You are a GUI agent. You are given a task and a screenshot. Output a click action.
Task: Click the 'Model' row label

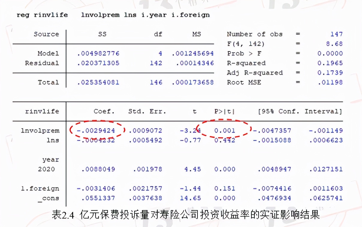tap(48, 53)
